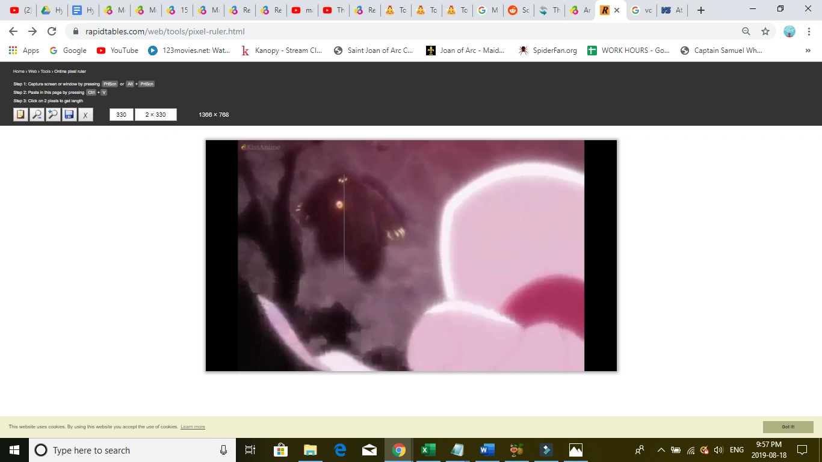Image resolution: width=822 pixels, height=462 pixels.
Task: Click the paste-from-clipboard ruler tool
Action: tap(21, 114)
